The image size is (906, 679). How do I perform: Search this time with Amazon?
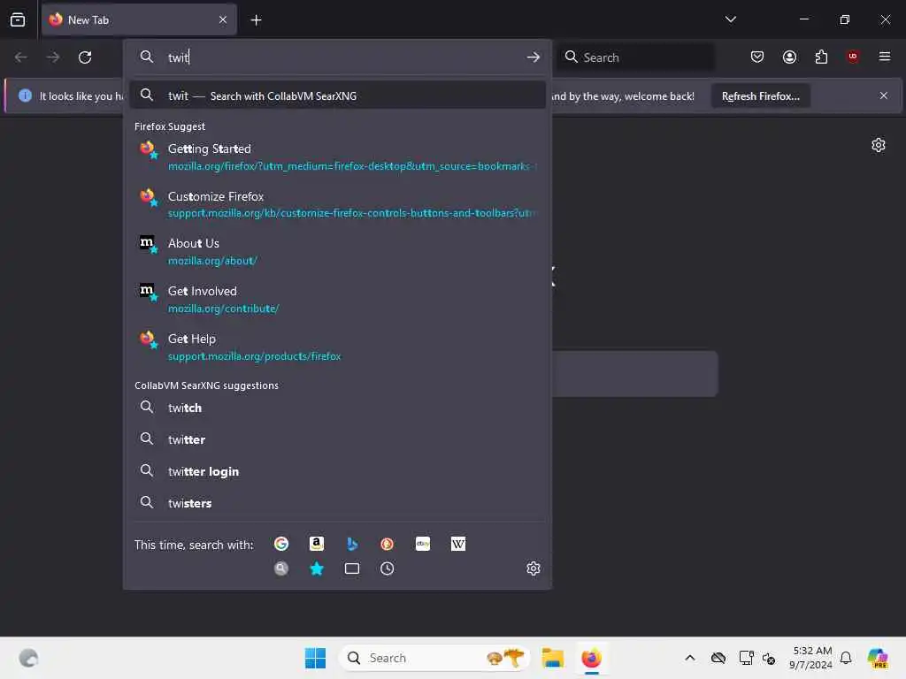[317, 544]
